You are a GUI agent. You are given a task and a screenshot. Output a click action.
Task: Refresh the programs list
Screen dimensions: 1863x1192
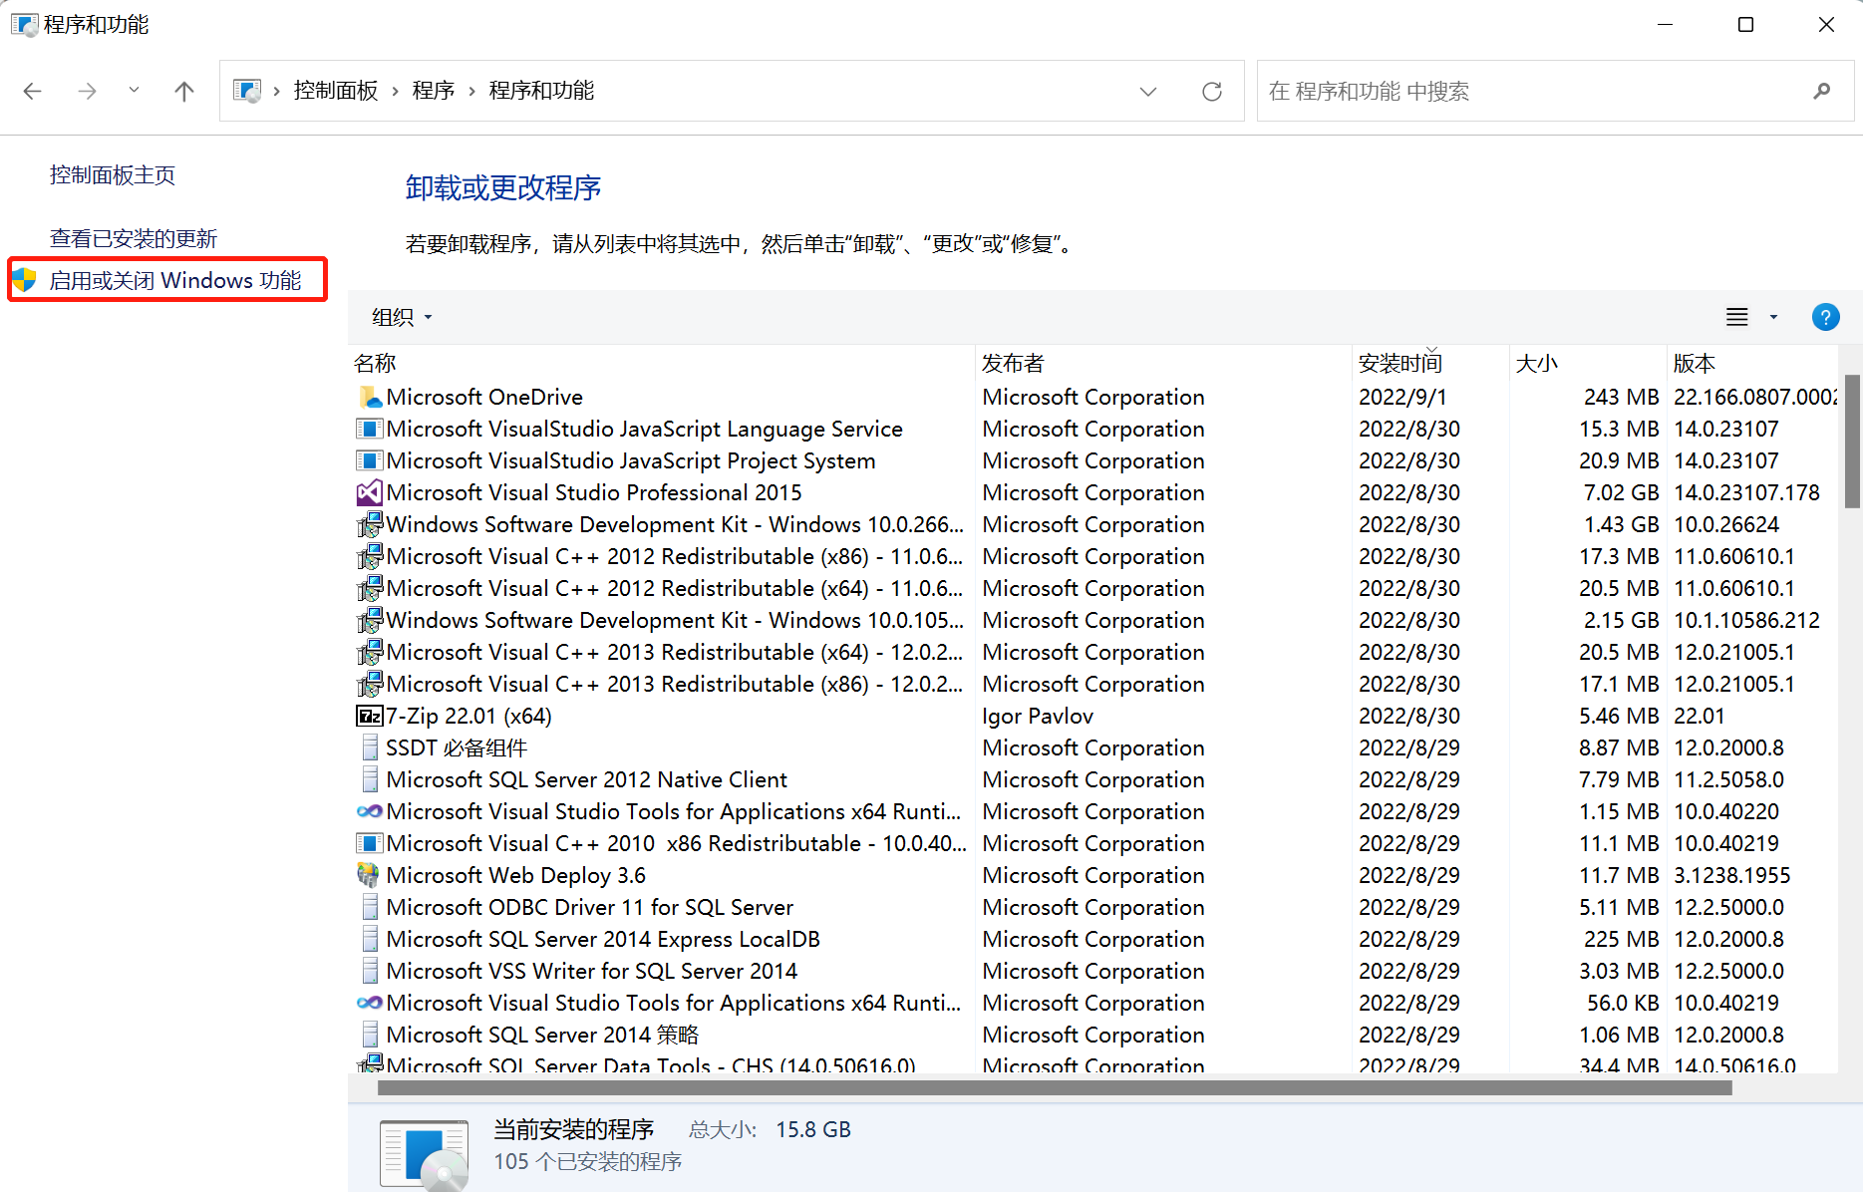[x=1212, y=92]
